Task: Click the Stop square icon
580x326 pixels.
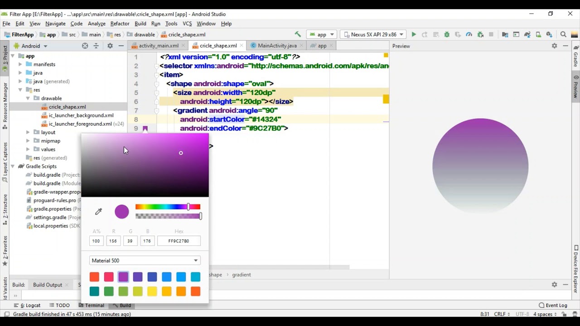Action: tap(491, 34)
